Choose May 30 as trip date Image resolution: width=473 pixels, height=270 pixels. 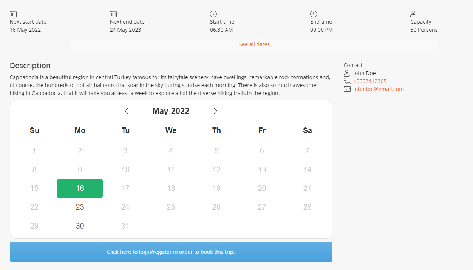click(80, 226)
